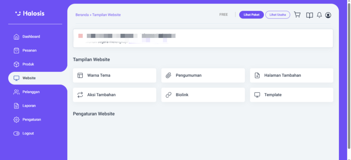Open the Warna Tema card
This screenshot has width=351, height=160.
(x=114, y=75)
